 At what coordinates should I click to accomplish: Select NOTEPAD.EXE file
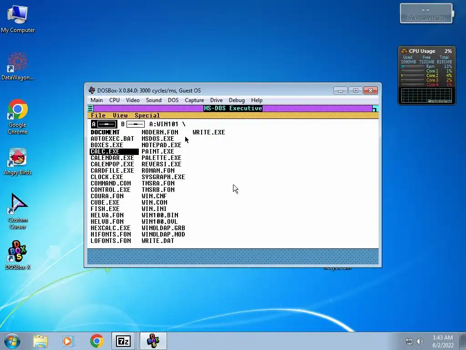coord(162,145)
